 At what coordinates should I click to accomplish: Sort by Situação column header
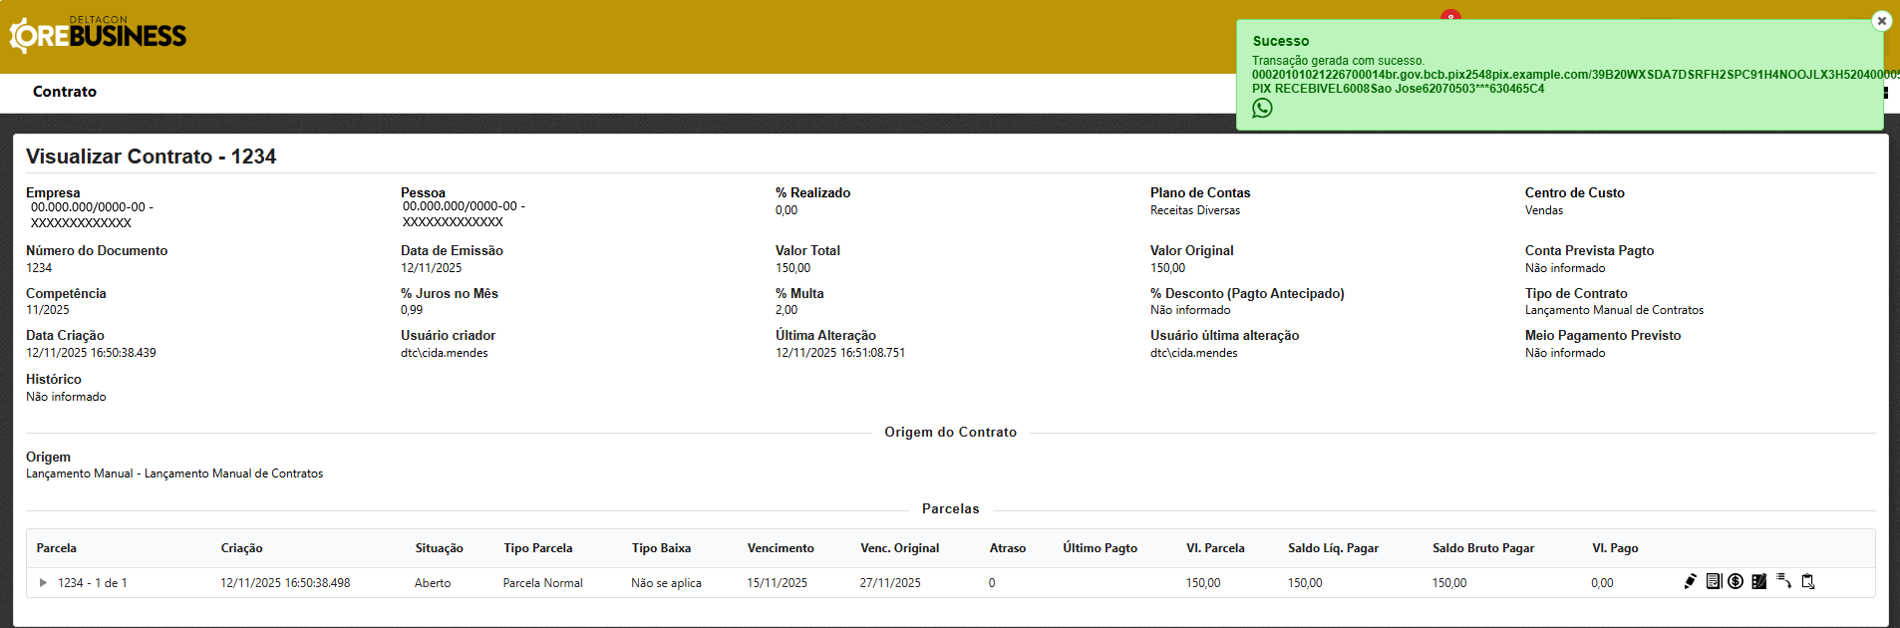click(439, 548)
